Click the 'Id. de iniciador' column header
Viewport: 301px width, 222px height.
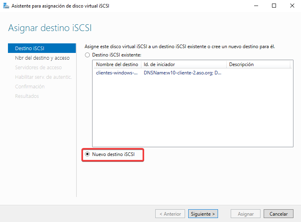coord(159,64)
